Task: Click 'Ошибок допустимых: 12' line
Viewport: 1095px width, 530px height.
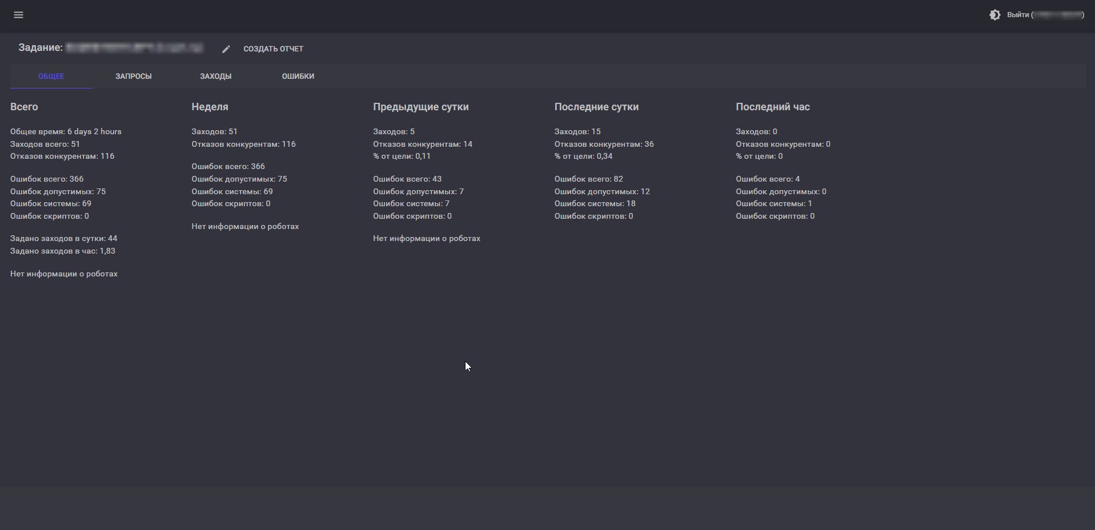Action: (x=602, y=191)
